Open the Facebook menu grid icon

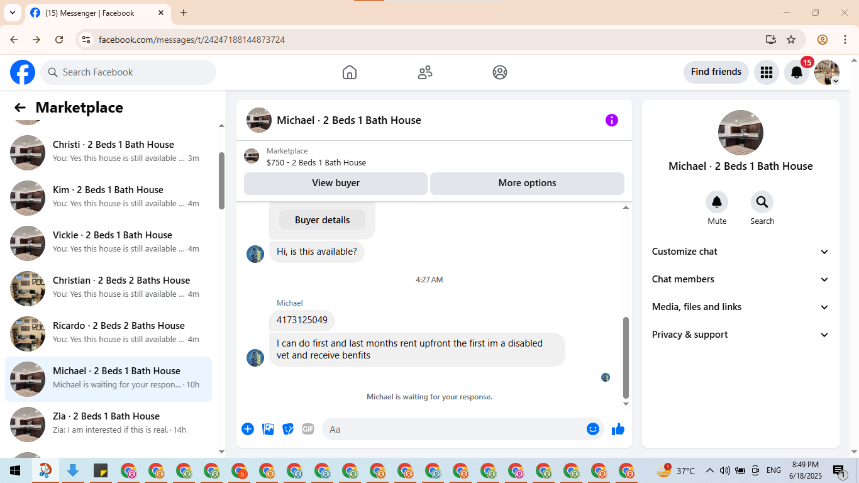click(x=766, y=72)
